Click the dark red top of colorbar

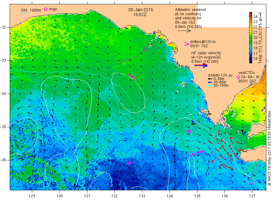[251, 14]
